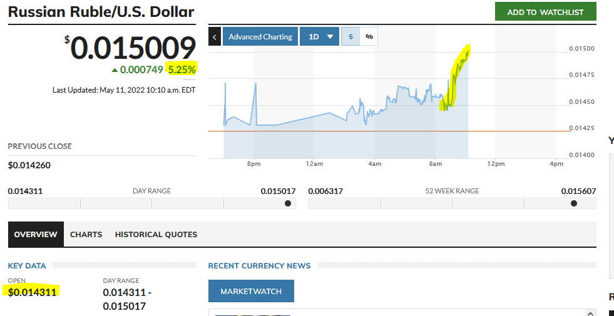Click the MarketWatch news button
The height and width of the screenshot is (316, 614).
(251, 291)
